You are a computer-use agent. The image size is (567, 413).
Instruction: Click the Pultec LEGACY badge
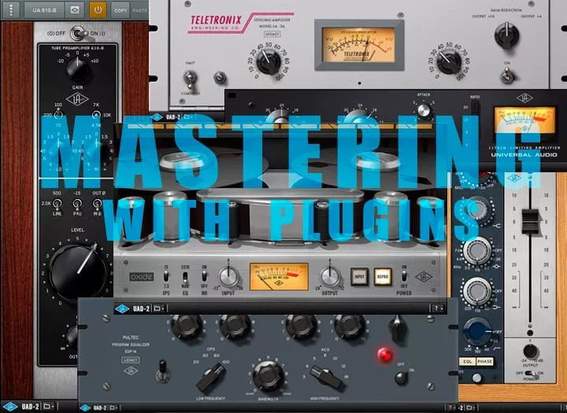tap(130, 360)
